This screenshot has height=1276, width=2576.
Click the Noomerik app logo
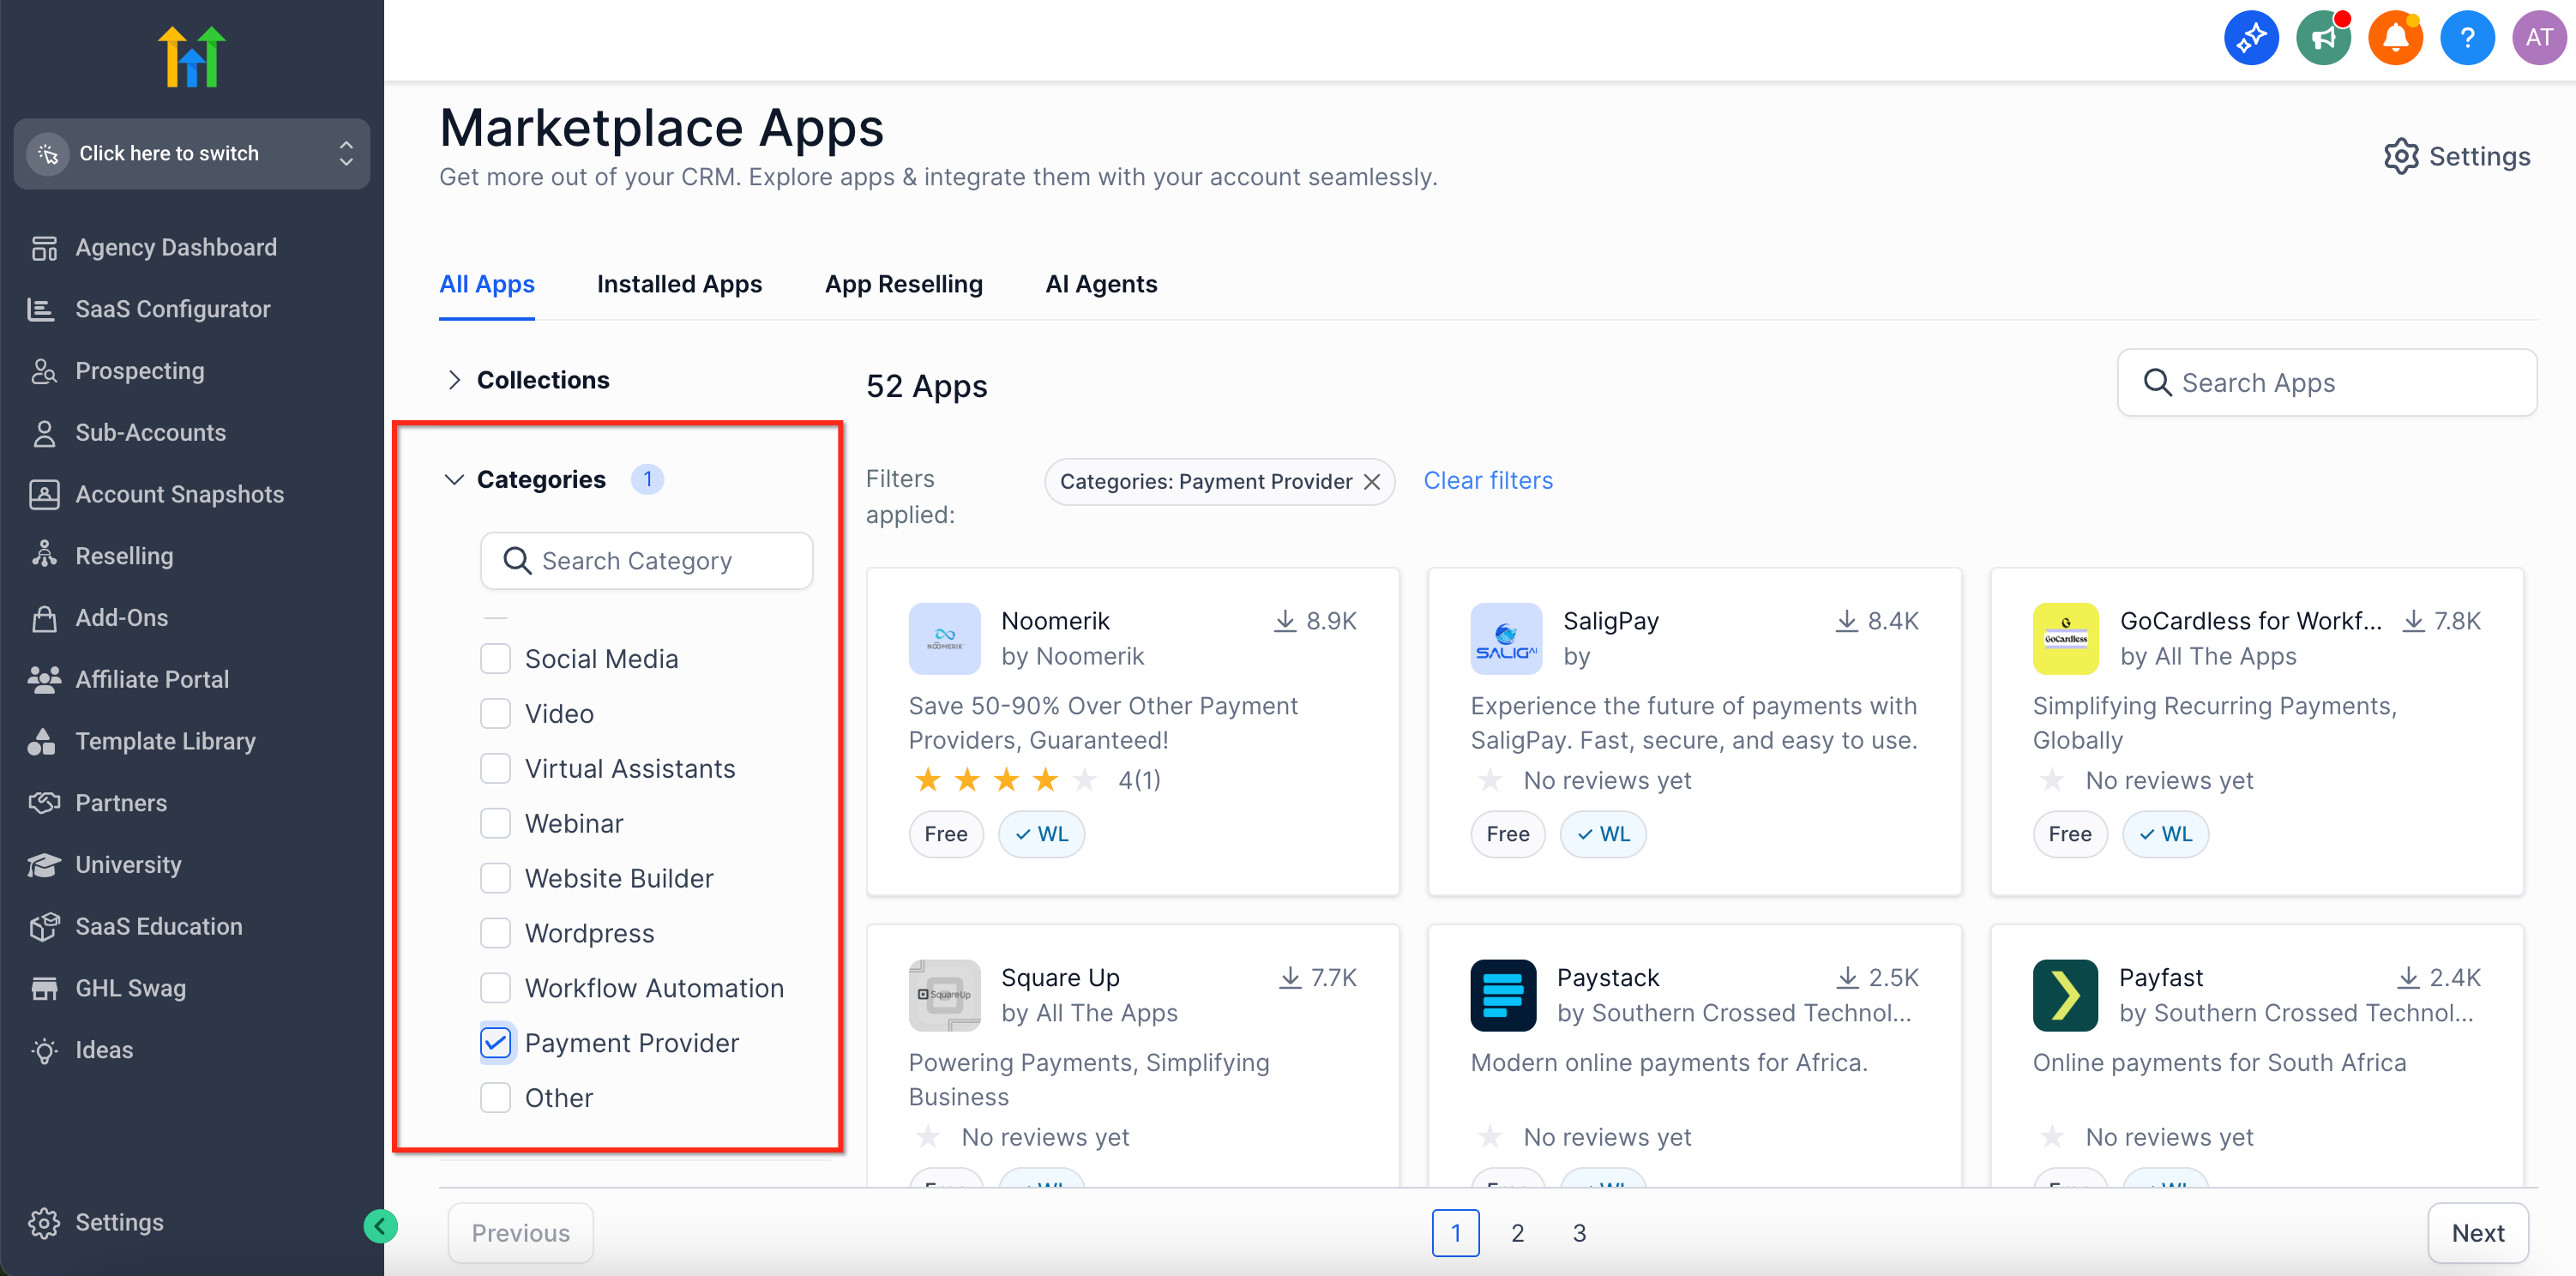(944, 638)
